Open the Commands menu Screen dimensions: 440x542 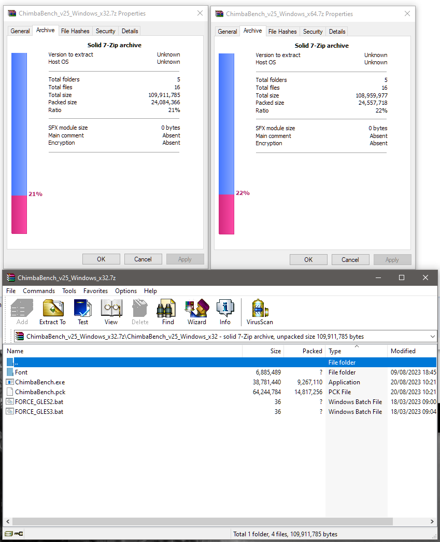(39, 290)
